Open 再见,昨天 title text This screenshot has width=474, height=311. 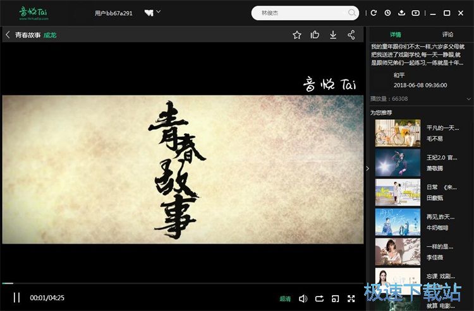click(x=440, y=217)
